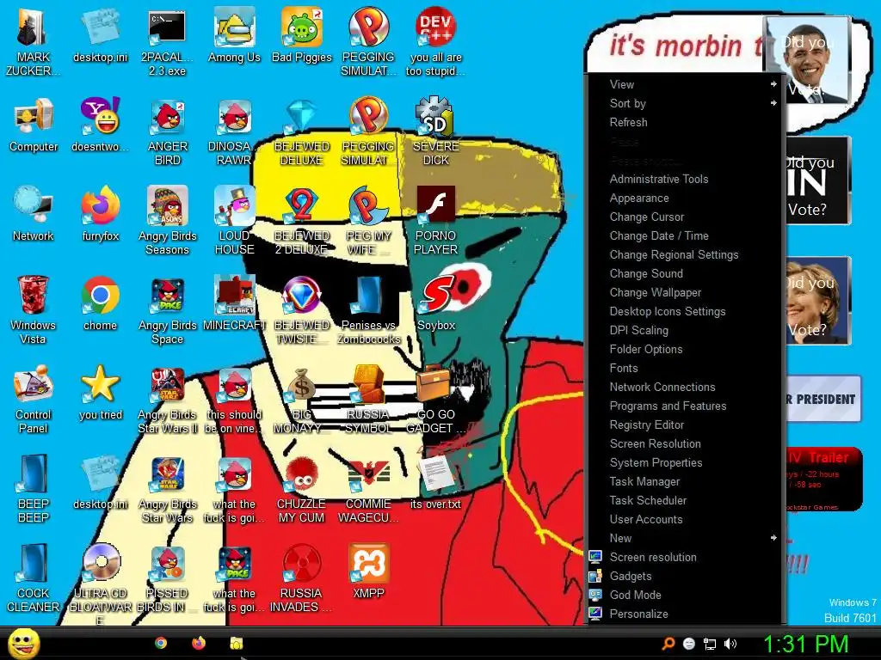The height and width of the screenshot is (660, 881).
Task: Open Chrome from the taskbar
Action: [x=161, y=643]
